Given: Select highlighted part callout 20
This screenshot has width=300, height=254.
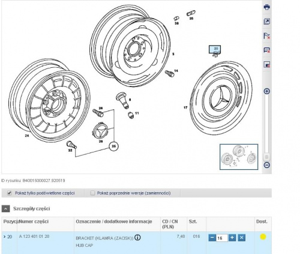Looking at the screenshot, I should [x=215, y=49].
